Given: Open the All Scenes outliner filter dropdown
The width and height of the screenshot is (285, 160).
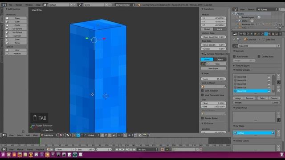Looking at the screenshot, I should click(x=267, y=9).
